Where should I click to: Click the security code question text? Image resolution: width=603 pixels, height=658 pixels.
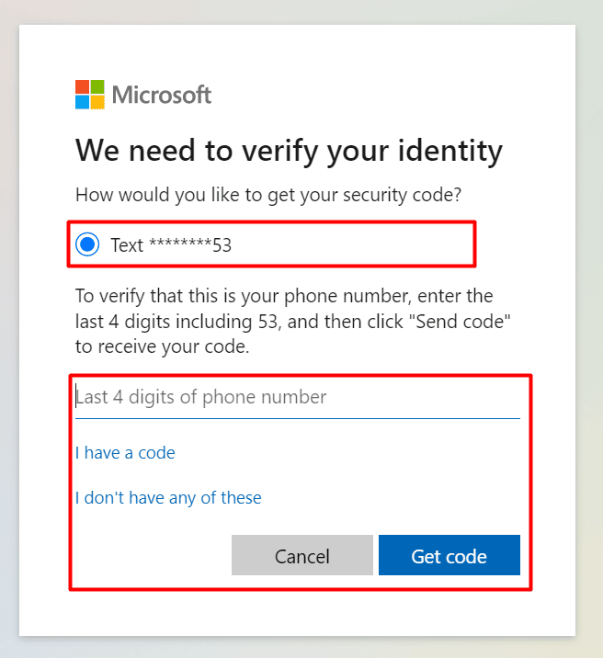pyautogui.click(x=269, y=195)
